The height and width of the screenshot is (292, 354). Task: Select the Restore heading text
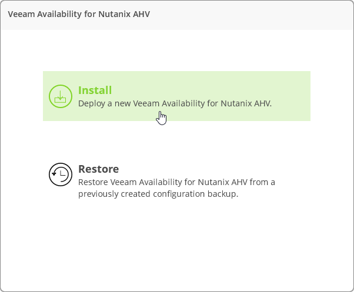pyautogui.click(x=98, y=169)
